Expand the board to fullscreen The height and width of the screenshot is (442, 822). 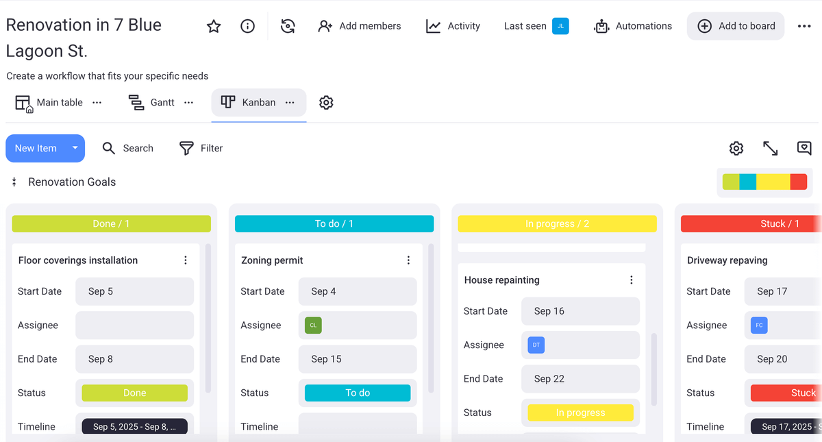[771, 148]
